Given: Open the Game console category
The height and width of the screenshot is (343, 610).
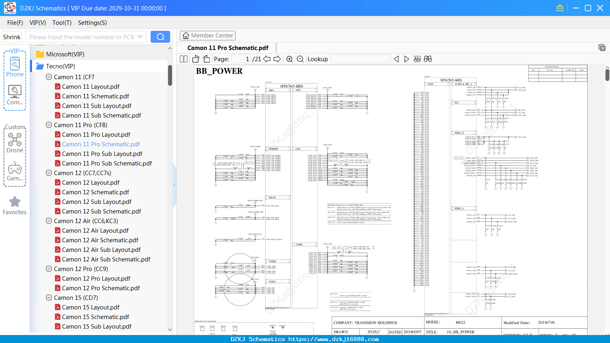Looking at the screenshot, I should tap(15, 171).
